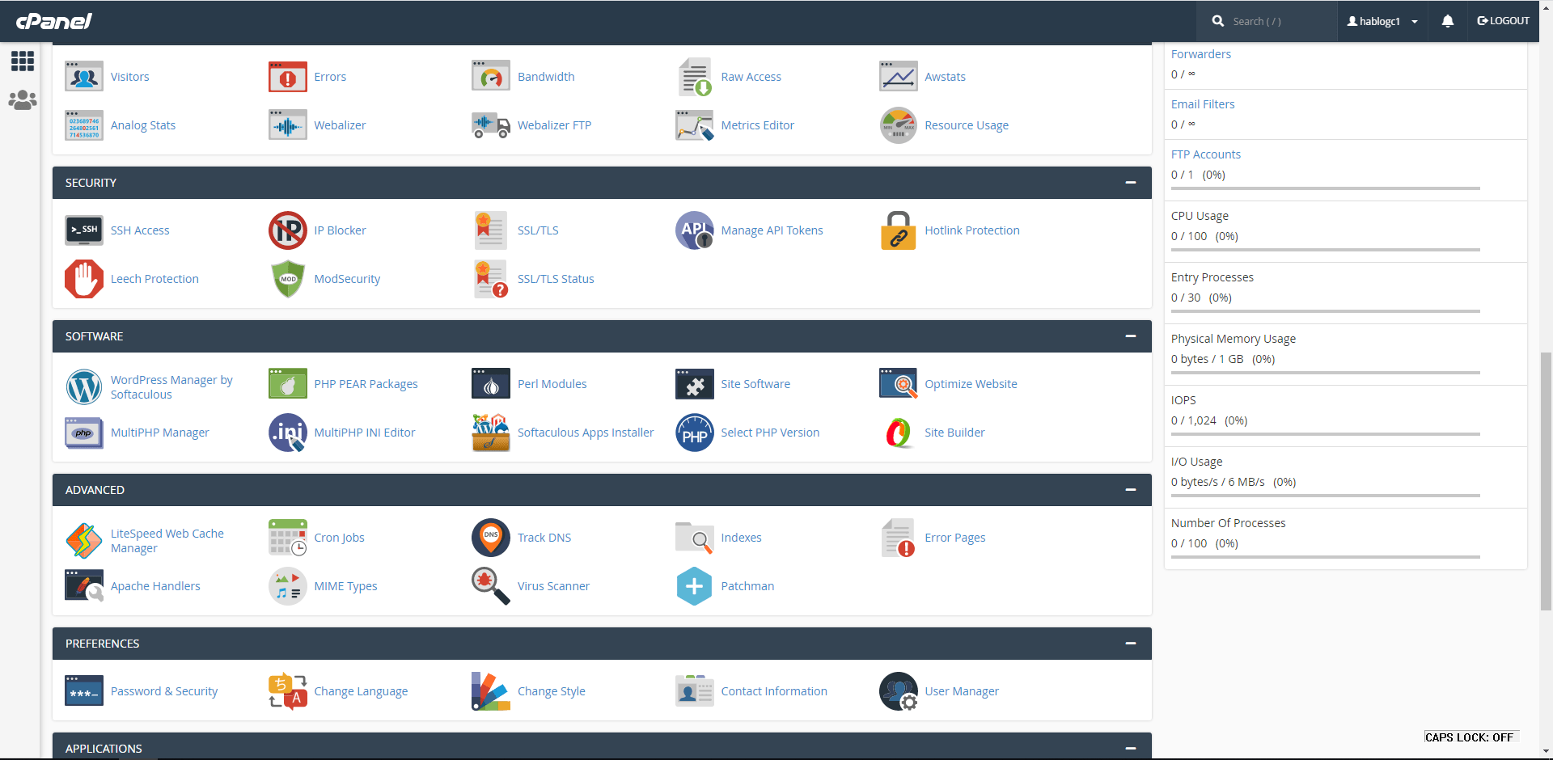This screenshot has width=1553, height=760.
Task: Open FTP Accounts settings
Action: [x=1205, y=154]
